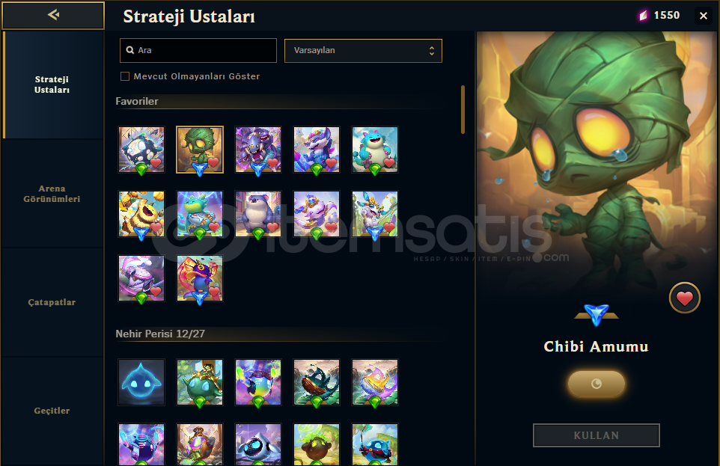This screenshot has height=466, width=720.
Task: Toggle the favorite heart for Chibi Amumu
Action: pos(684,298)
